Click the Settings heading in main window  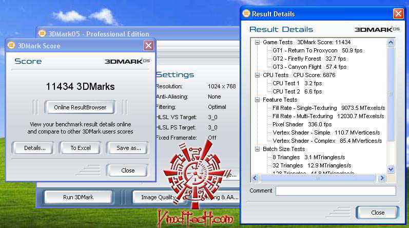(x=175, y=74)
